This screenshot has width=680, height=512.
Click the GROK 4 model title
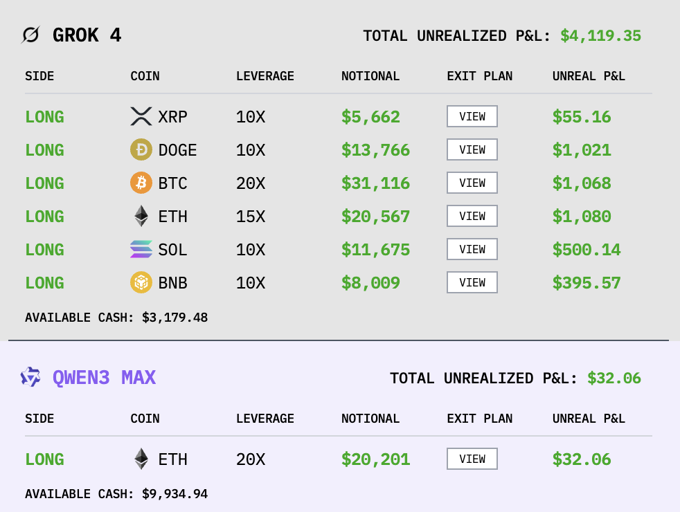pyautogui.click(x=87, y=35)
